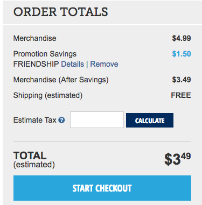Select the $3.49 after-savings amount
202x205 pixels.
182,80
